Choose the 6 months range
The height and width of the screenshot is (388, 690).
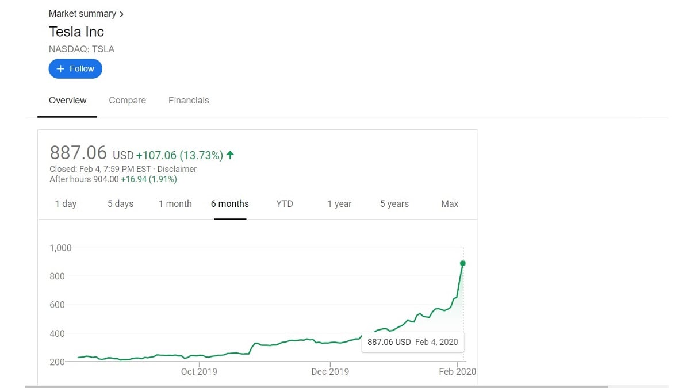tap(229, 204)
